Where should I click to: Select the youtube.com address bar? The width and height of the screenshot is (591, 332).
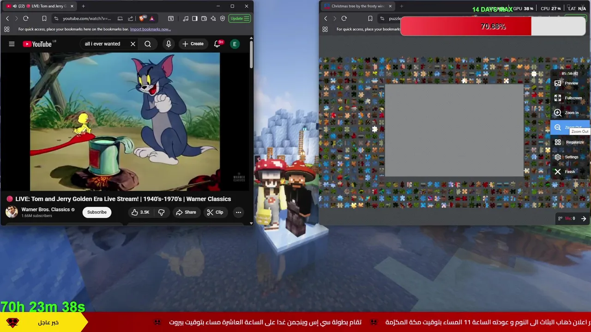tap(87, 18)
